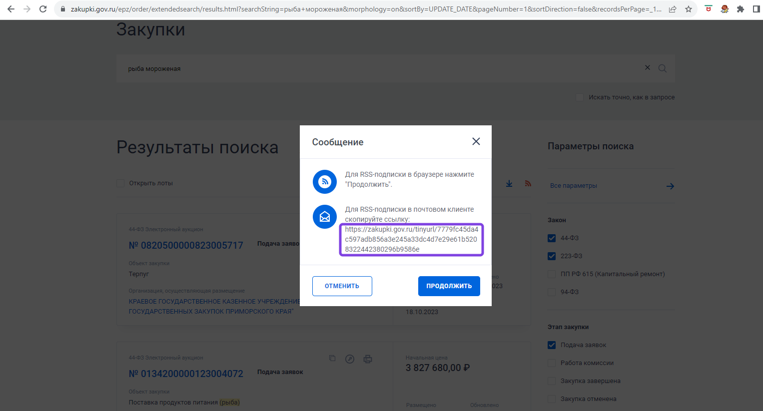763x411 pixels.
Task: Click Поставка продуктов питания (рыба) text
Action: pos(184,403)
